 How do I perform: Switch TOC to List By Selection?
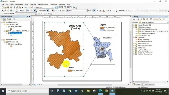[x=10, y=19]
